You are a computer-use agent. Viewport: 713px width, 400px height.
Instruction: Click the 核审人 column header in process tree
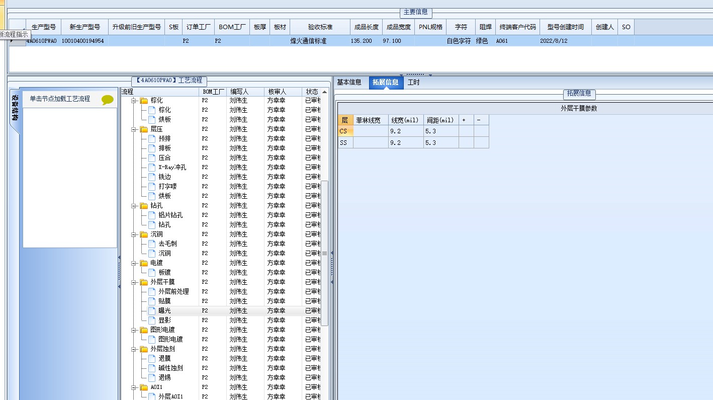284,92
